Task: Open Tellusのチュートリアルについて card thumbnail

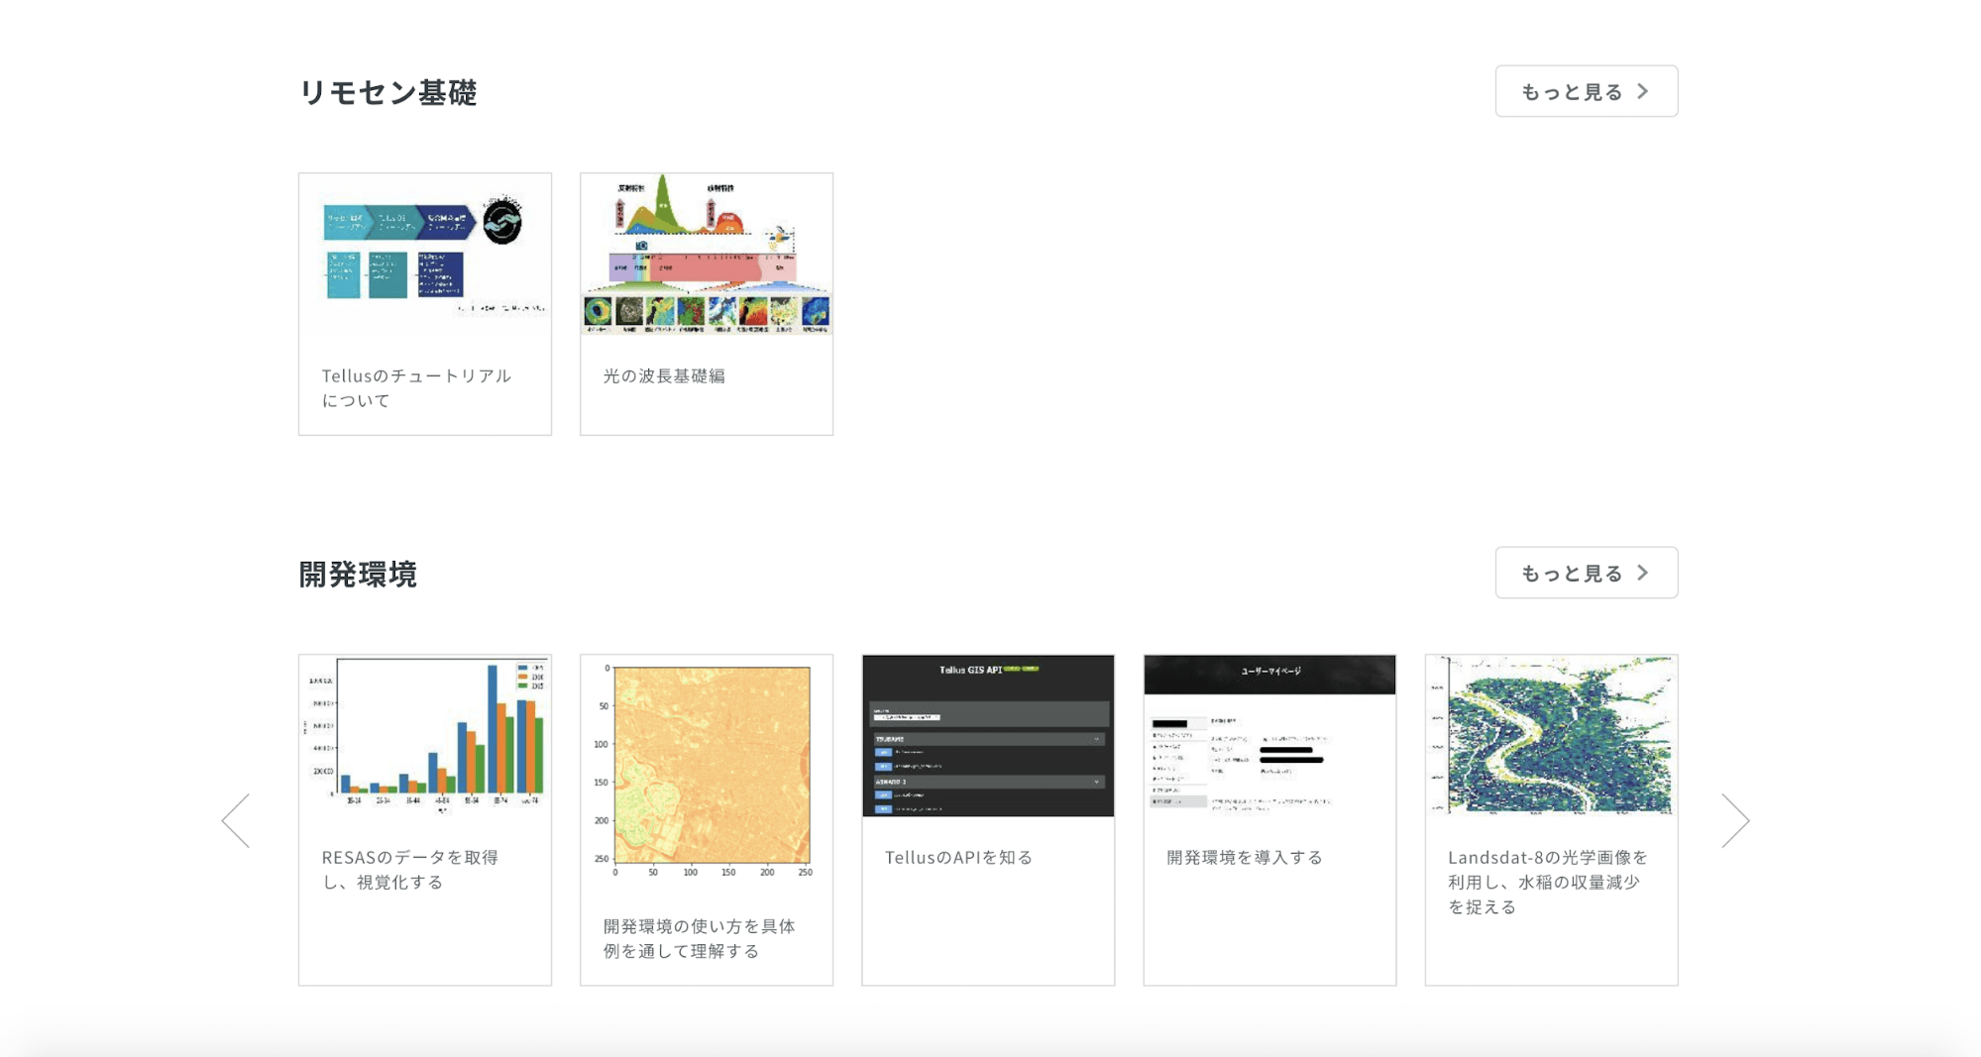Action: point(425,256)
